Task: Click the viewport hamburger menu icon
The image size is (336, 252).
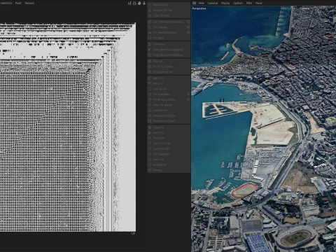Action: pos(194,3)
